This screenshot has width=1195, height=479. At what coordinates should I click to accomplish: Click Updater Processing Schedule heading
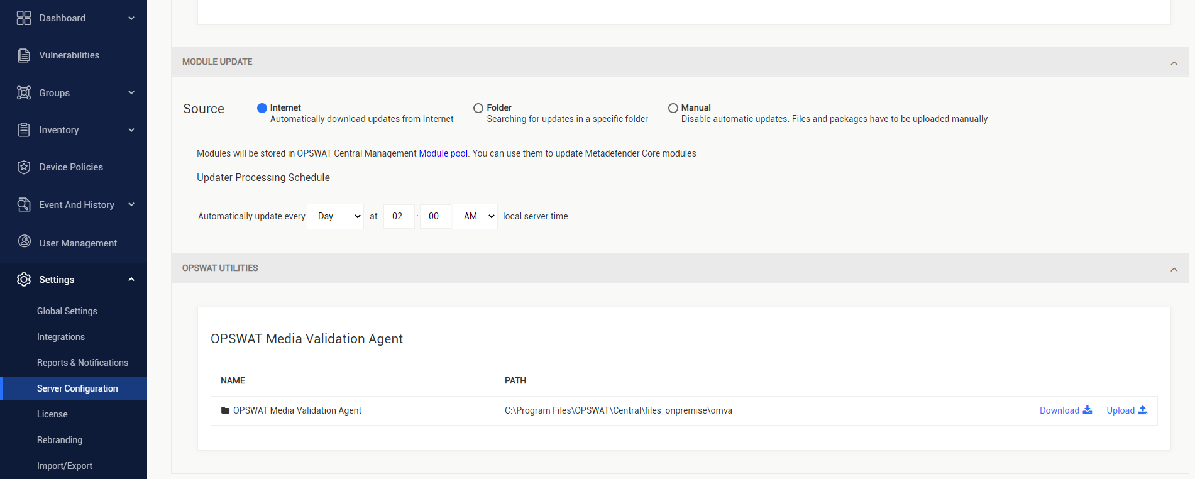point(263,177)
